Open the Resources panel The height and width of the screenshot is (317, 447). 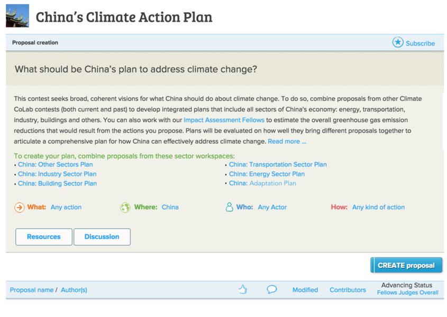[x=43, y=237]
